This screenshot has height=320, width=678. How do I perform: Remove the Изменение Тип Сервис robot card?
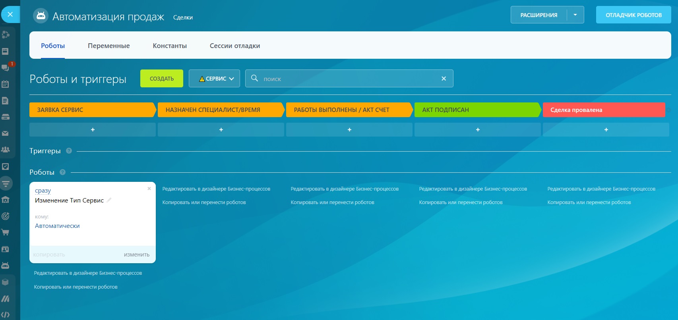click(x=149, y=189)
